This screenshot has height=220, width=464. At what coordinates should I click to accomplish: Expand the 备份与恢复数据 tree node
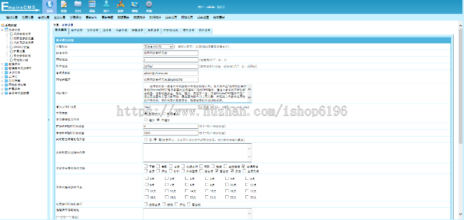pyautogui.click(x=2, y=93)
